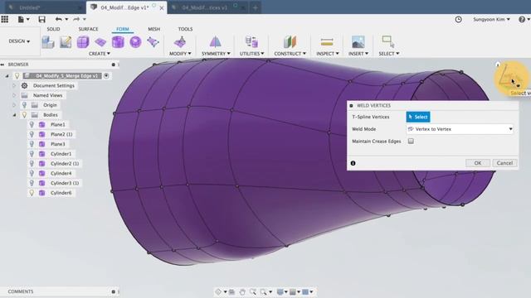The width and height of the screenshot is (531, 298).
Task: Select the form Sphere primitive icon
Action: point(135,42)
